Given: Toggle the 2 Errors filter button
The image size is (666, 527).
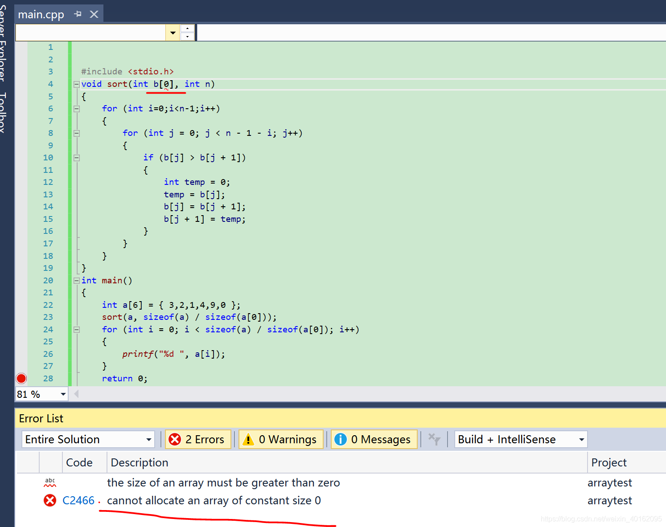Looking at the screenshot, I should pos(198,440).
